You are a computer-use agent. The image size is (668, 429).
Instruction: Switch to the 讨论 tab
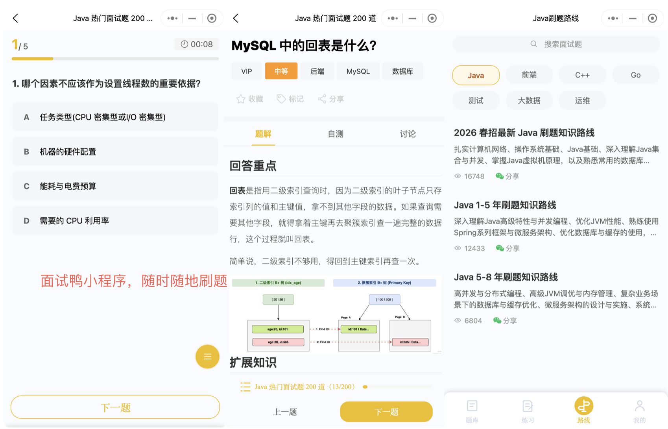(x=408, y=134)
